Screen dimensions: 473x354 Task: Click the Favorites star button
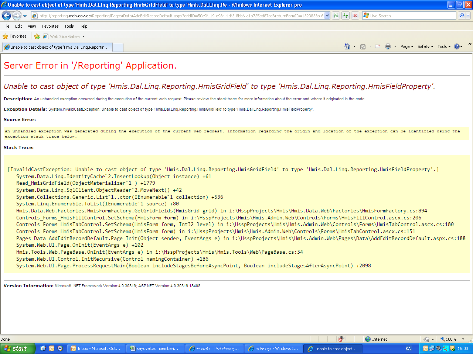coord(15,36)
